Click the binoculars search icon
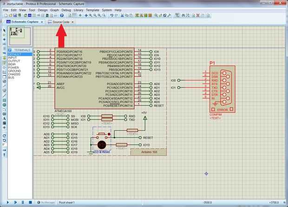Viewport: 288px width, 207px height. point(183,16)
